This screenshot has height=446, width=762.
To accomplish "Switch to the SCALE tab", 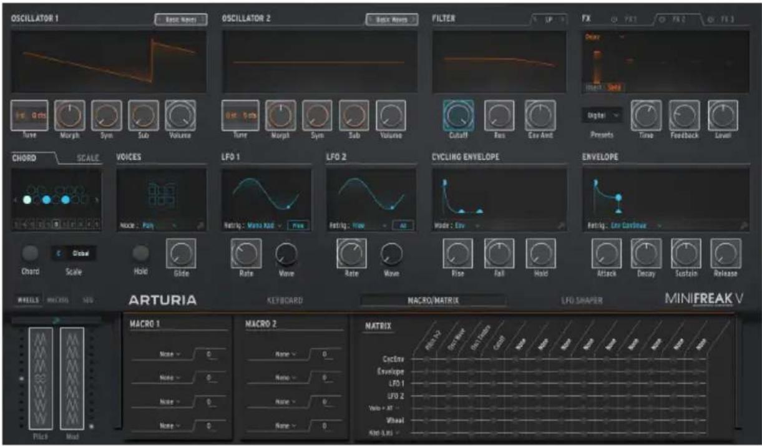I will [88, 158].
